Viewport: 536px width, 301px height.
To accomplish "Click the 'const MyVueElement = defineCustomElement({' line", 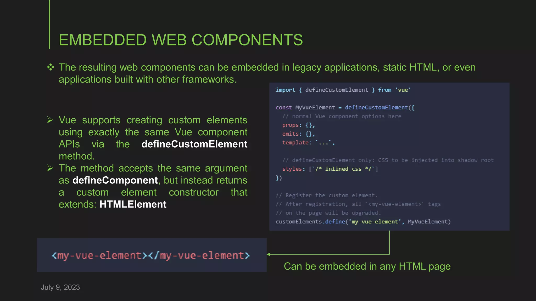I will pyautogui.click(x=345, y=107).
